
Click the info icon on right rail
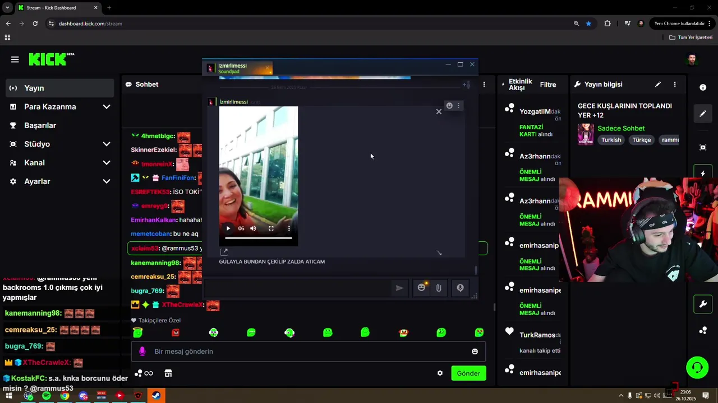[703, 87]
